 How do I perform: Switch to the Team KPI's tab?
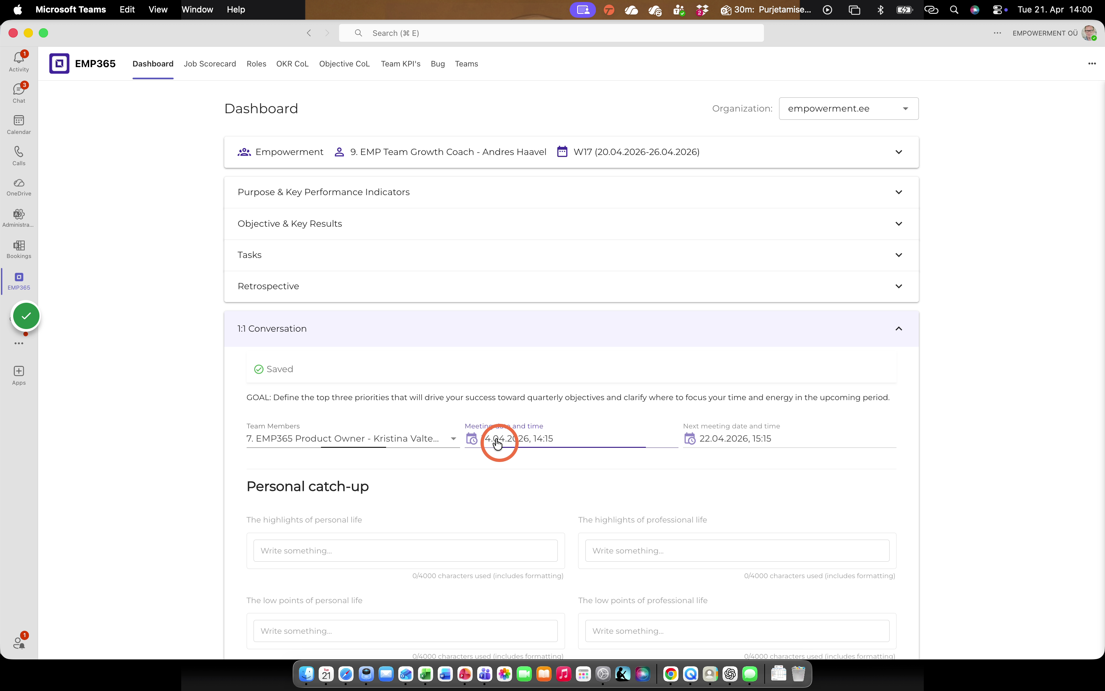click(401, 64)
